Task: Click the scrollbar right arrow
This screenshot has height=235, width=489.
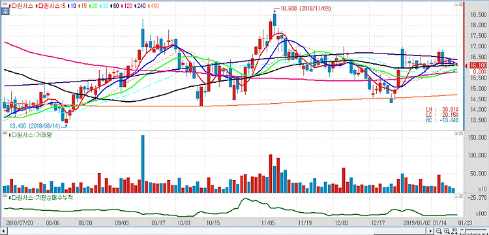Action: pos(430,231)
